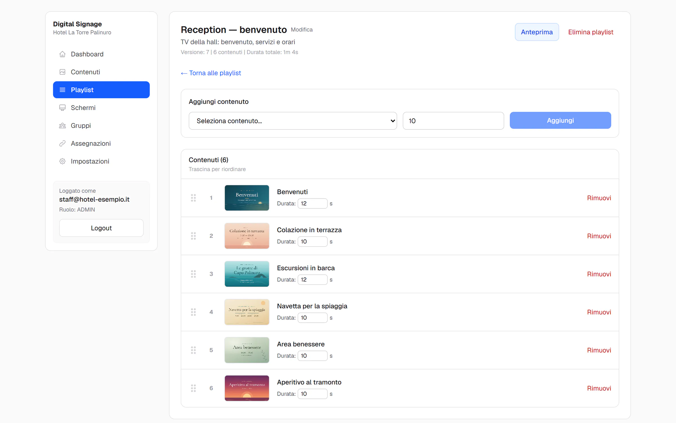The height and width of the screenshot is (423, 676).
Task: Open Dashboard in the sidebar
Action: (x=101, y=54)
